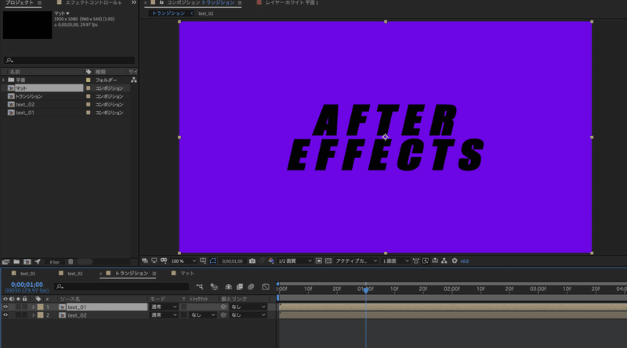Viewport: 627px width, 348px height.
Task: Click the label tag column header in Project
Action: tap(89, 72)
